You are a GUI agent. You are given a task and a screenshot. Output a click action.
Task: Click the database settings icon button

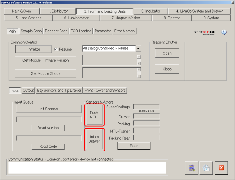tap(192, 168)
